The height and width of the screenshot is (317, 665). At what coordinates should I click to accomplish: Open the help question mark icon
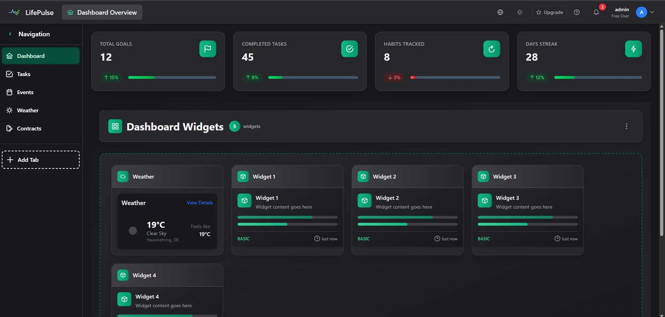click(577, 12)
